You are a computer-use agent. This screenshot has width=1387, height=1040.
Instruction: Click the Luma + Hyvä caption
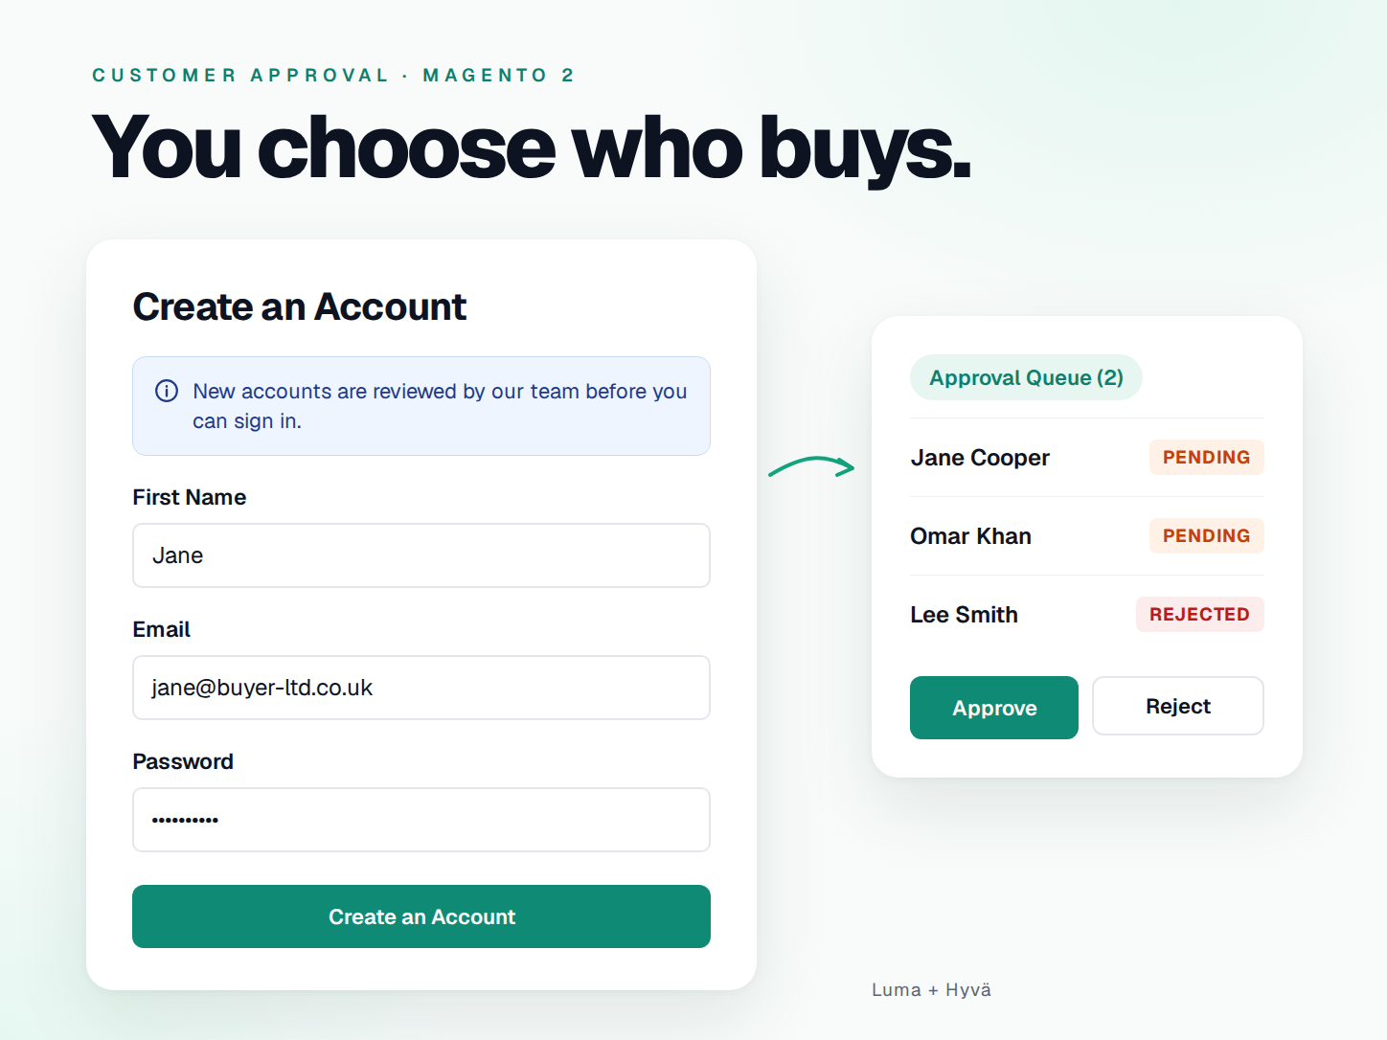tap(931, 990)
